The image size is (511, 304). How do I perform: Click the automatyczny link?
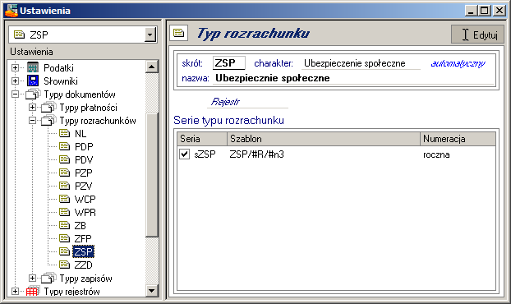458,63
